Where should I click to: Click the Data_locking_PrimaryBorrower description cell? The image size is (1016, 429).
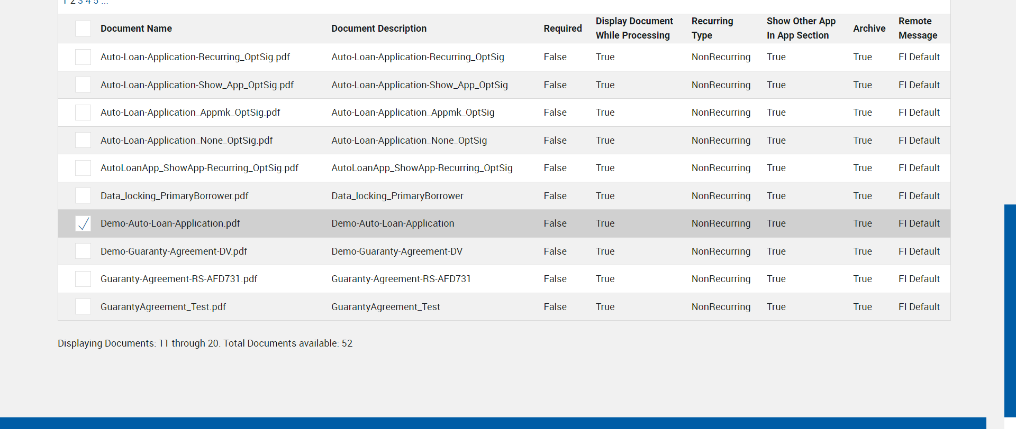(397, 196)
